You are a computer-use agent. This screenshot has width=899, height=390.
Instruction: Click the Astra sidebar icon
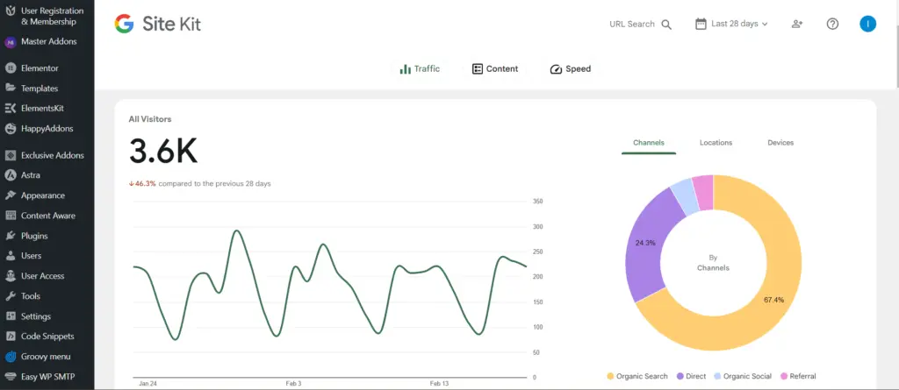point(11,175)
